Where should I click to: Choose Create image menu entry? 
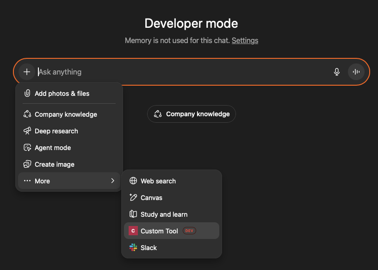pos(69,164)
